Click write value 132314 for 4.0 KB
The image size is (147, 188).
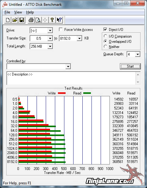(x=118, y=113)
